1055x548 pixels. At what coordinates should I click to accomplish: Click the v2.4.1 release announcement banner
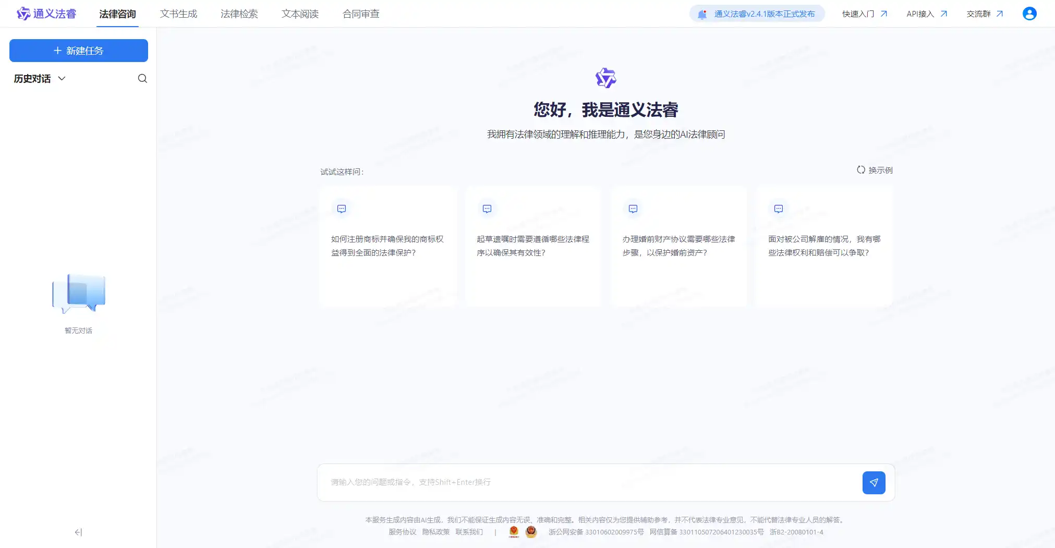click(757, 14)
